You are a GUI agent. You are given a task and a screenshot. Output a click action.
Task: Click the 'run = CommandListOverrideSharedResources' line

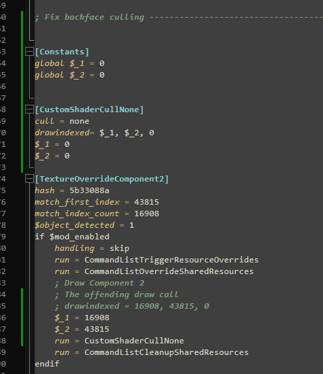pyautogui.click(x=154, y=271)
